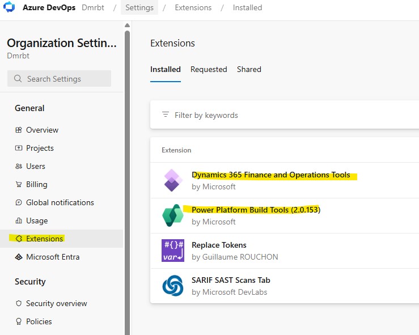Viewport: 419px width, 335px height.
Task: Click the SARIF SAST Scans Tab logo
Action: point(172,286)
